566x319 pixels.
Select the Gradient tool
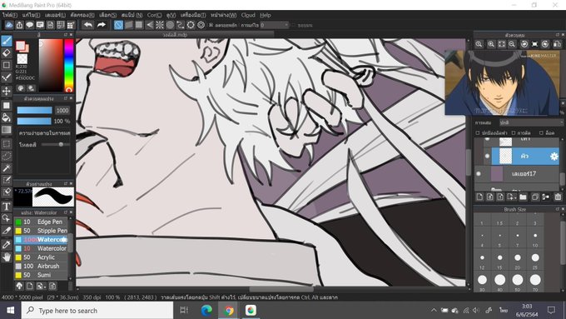click(x=7, y=130)
